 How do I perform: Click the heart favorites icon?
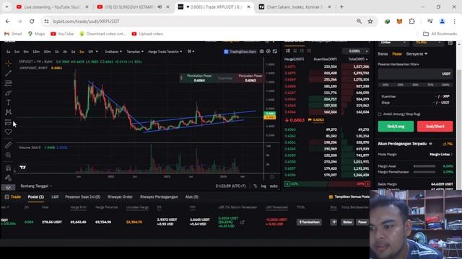(x=8, y=132)
